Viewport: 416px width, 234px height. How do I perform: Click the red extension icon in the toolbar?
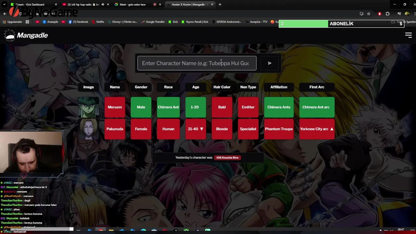click(x=380, y=14)
